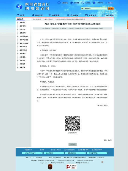Viewport: 128px width, 171px height.
Task: Open 高等学校动态 in the sidebar list
Action: [24, 40]
